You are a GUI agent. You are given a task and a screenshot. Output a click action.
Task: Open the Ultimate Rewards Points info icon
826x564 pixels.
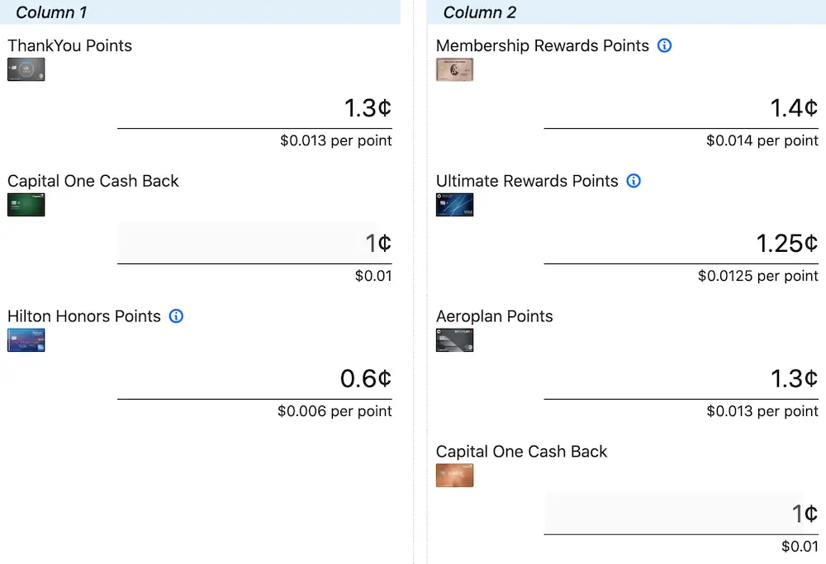click(x=634, y=181)
